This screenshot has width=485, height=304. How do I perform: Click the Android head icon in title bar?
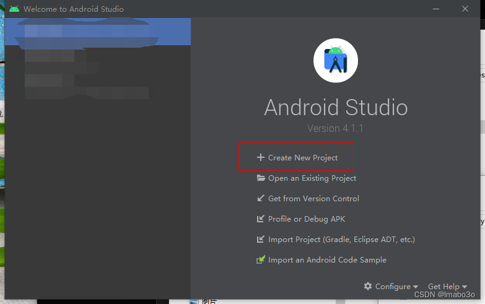[x=14, y=9]
